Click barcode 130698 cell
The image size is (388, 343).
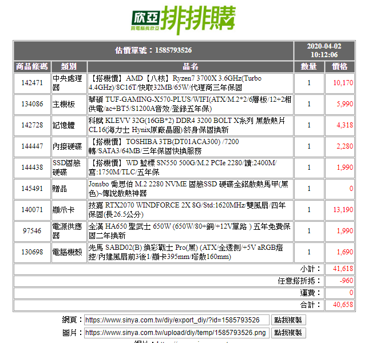(x=32, y=252)
